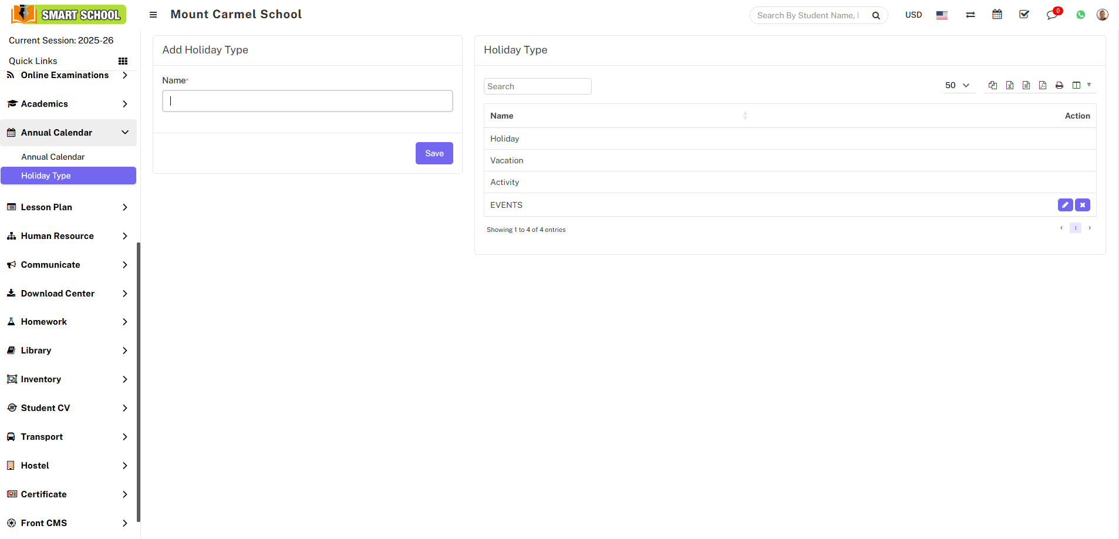Image resolution: width=1119 pixels, height=539 pixels.
Task: Open the calendar icon in top bar
Action: [997, 15]
